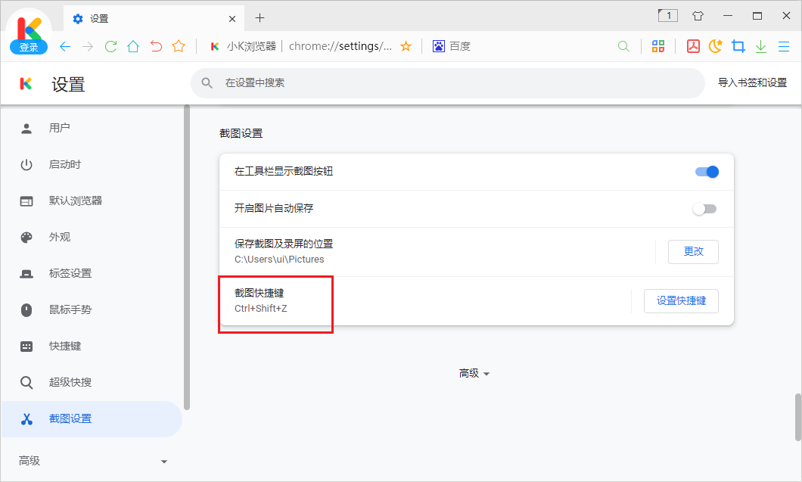The image size is (802, 482).
Task: Click the red undo close-tab icon
Action: [156, 47]
